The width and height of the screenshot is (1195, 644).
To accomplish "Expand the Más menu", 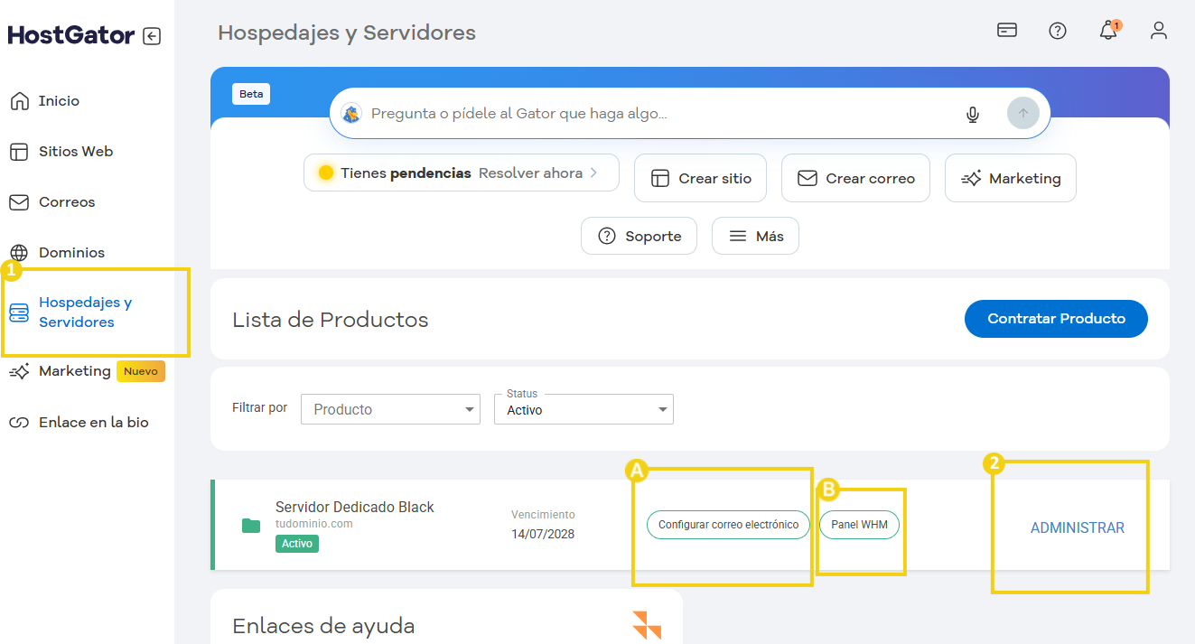I will pyautogui.click(x=755, y=235).
